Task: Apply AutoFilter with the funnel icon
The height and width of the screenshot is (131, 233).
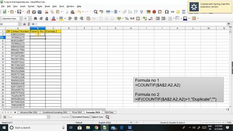Action: [142, 12]
